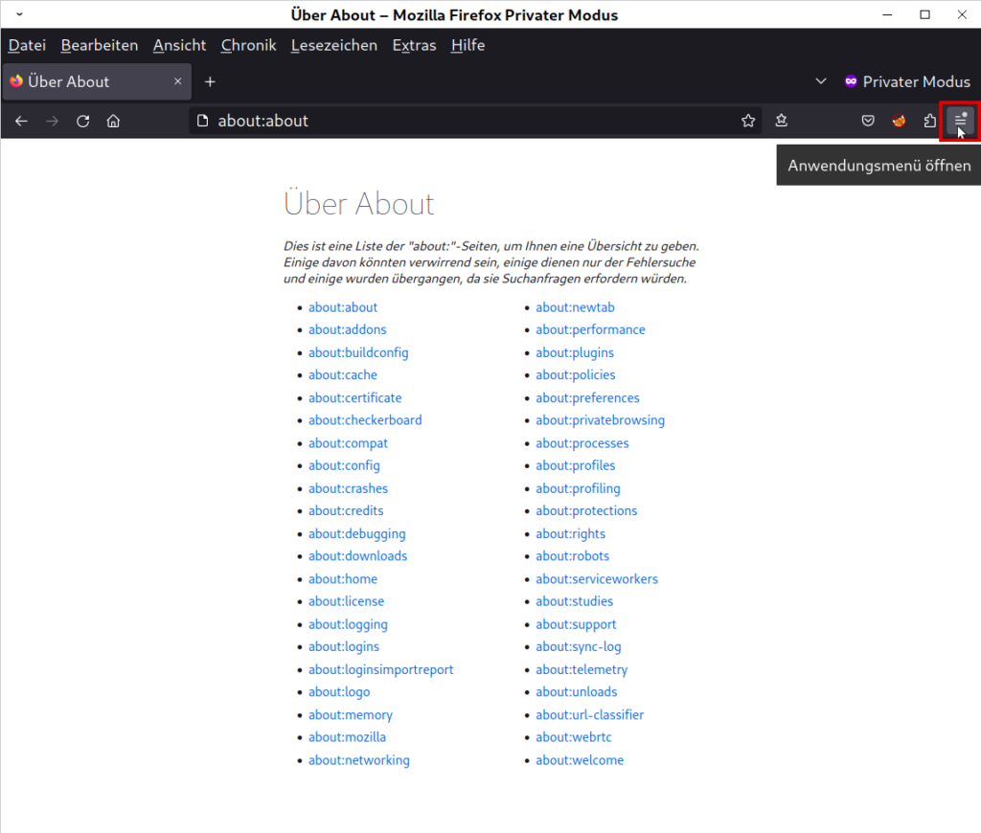Viewport: 981px width, 833px height.
Task: Open a new tab with plus button
Action: (210, 82)
